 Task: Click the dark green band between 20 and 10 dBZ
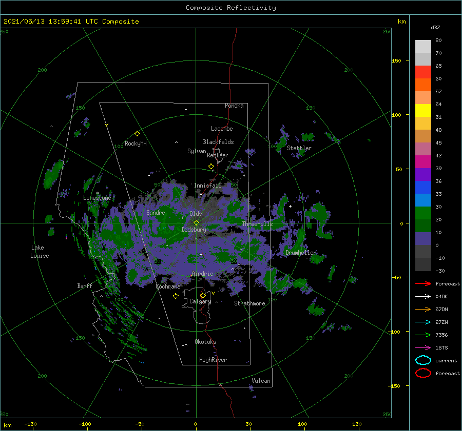pos(423,226)
